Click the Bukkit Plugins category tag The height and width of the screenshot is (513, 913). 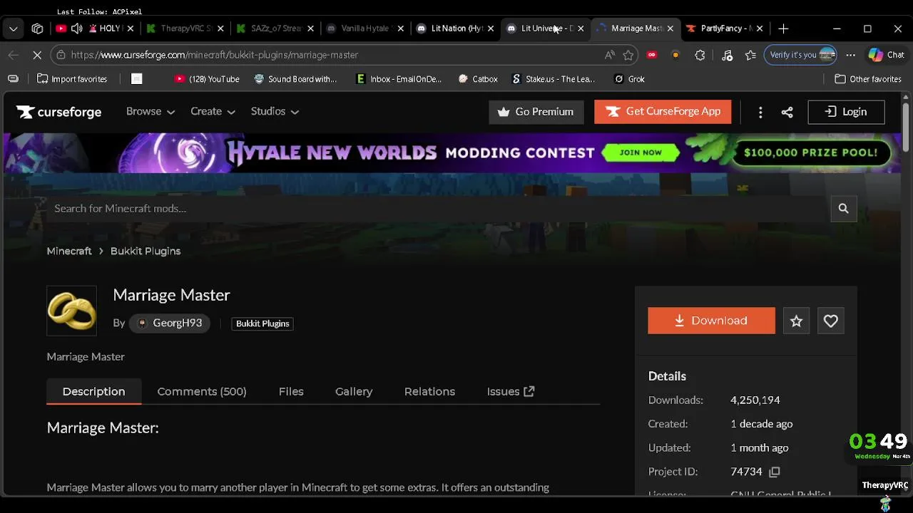coord(262,323)
